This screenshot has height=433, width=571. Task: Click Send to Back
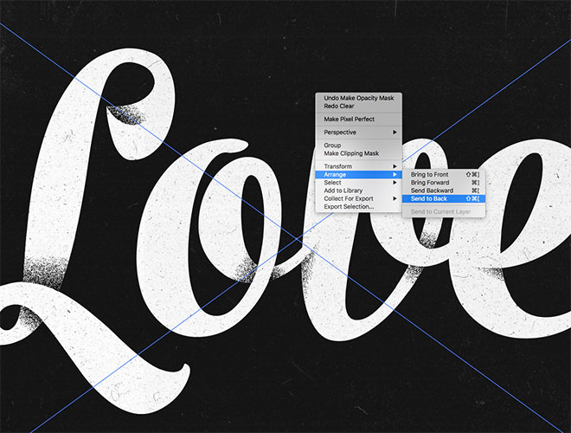point(444,198)
